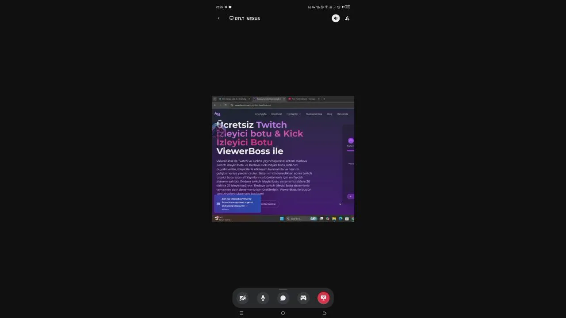Select the Free Twitch Viewers browser tab

[303, 99]
